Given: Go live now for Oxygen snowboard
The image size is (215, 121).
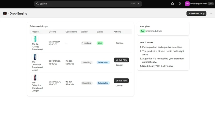Looking at the screenshot, I should pyautogui.click(x=121, y=81).
